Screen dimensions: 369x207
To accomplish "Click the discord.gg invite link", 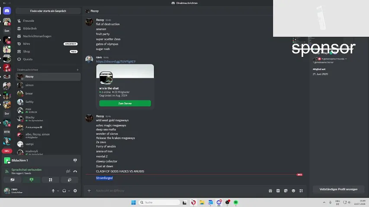I will pos(116,62).
